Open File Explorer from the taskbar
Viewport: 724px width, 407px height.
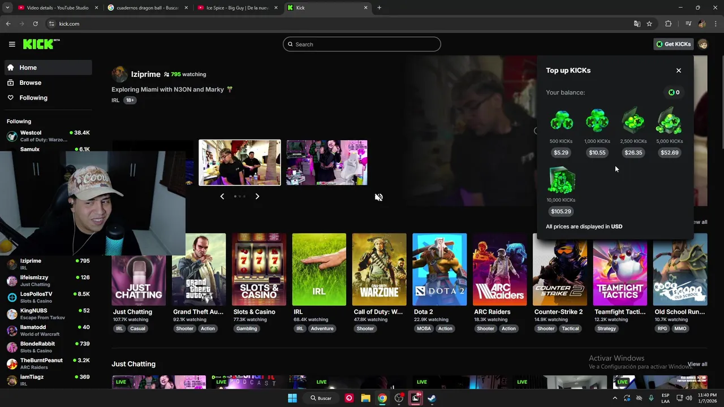366,398
